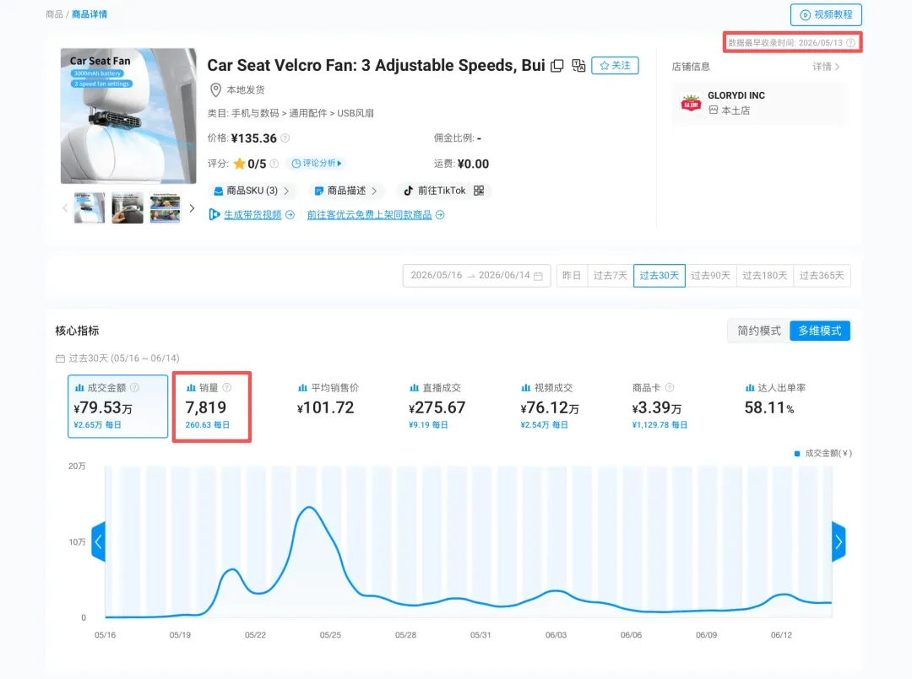Open the 生成带货视频 link
This screenshot has width=912, height=679.
click(252, 215)
